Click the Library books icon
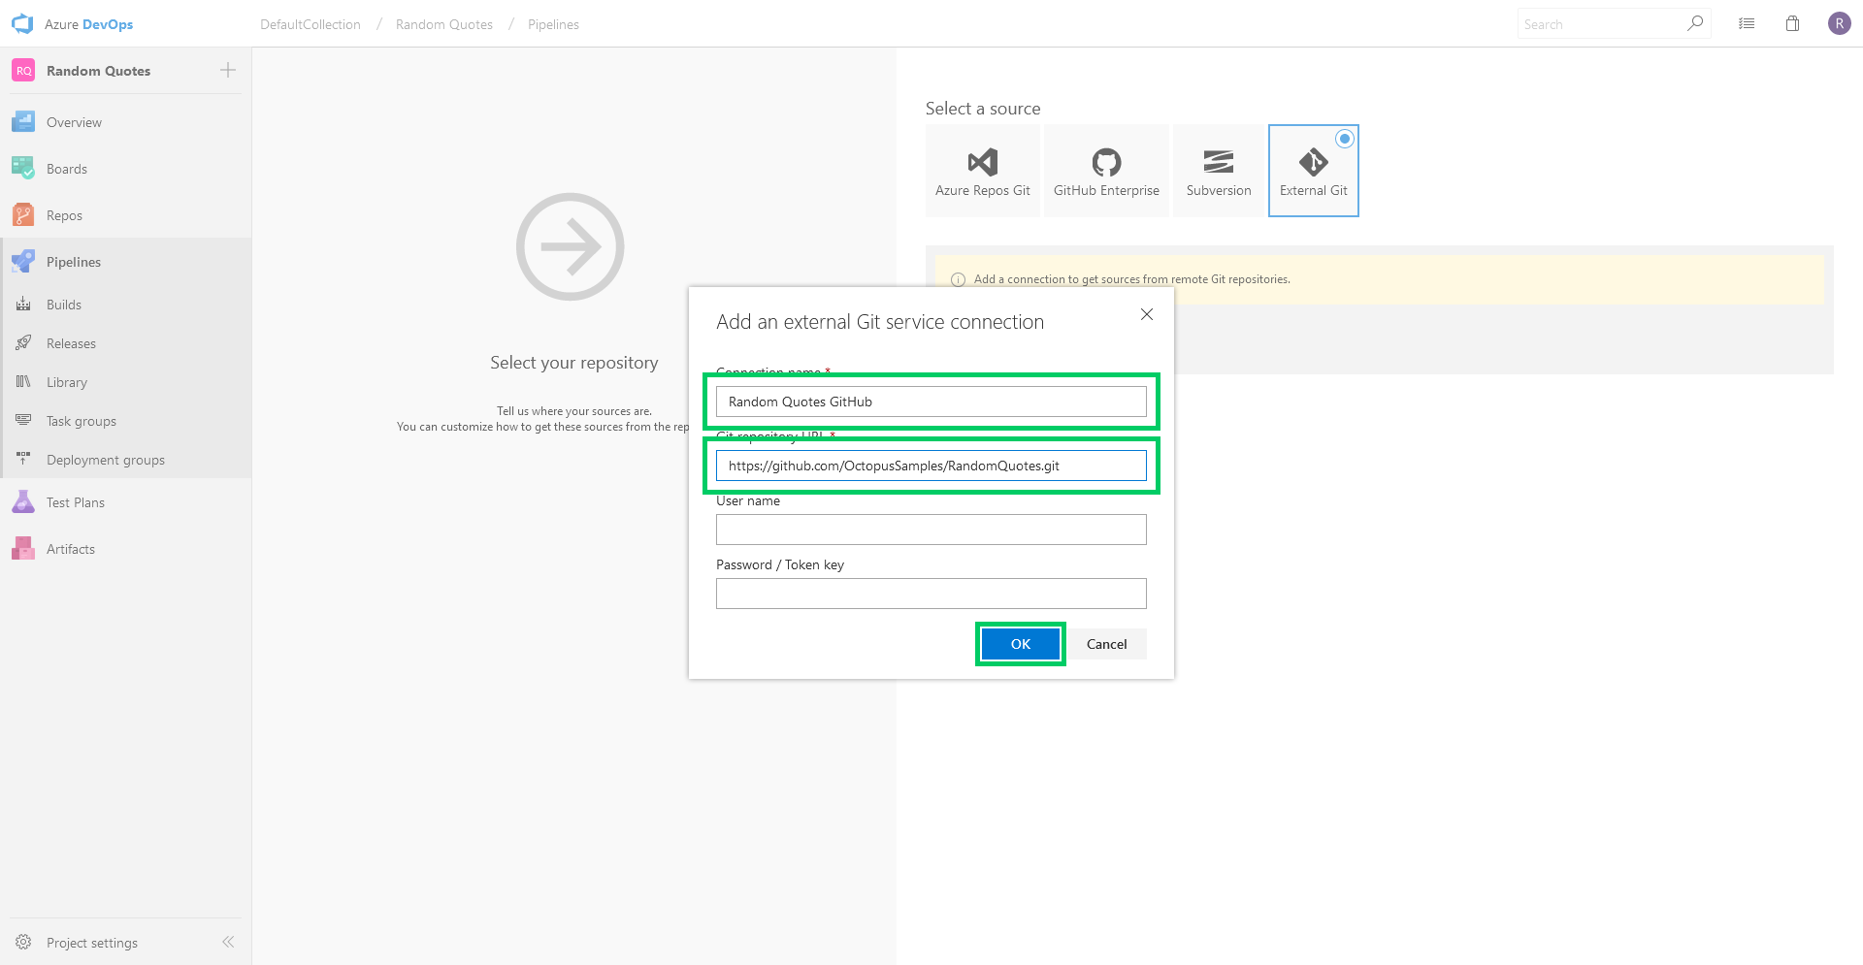The image size is (1863, 965). [x=23, y=382]
